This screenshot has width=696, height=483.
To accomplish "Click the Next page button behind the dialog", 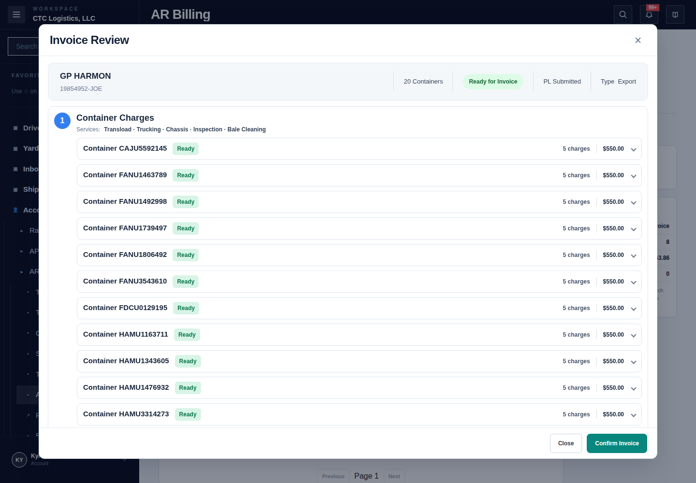I will tap(394, 476).
